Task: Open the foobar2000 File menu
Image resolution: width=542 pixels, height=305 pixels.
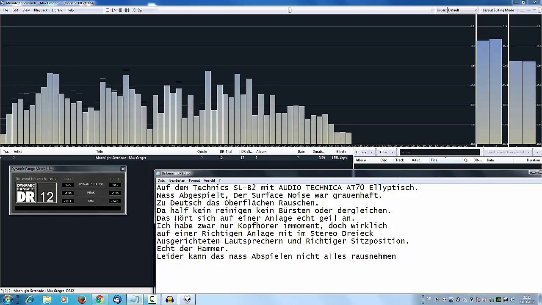Action: pyautogui.click(x=6, y=10)
